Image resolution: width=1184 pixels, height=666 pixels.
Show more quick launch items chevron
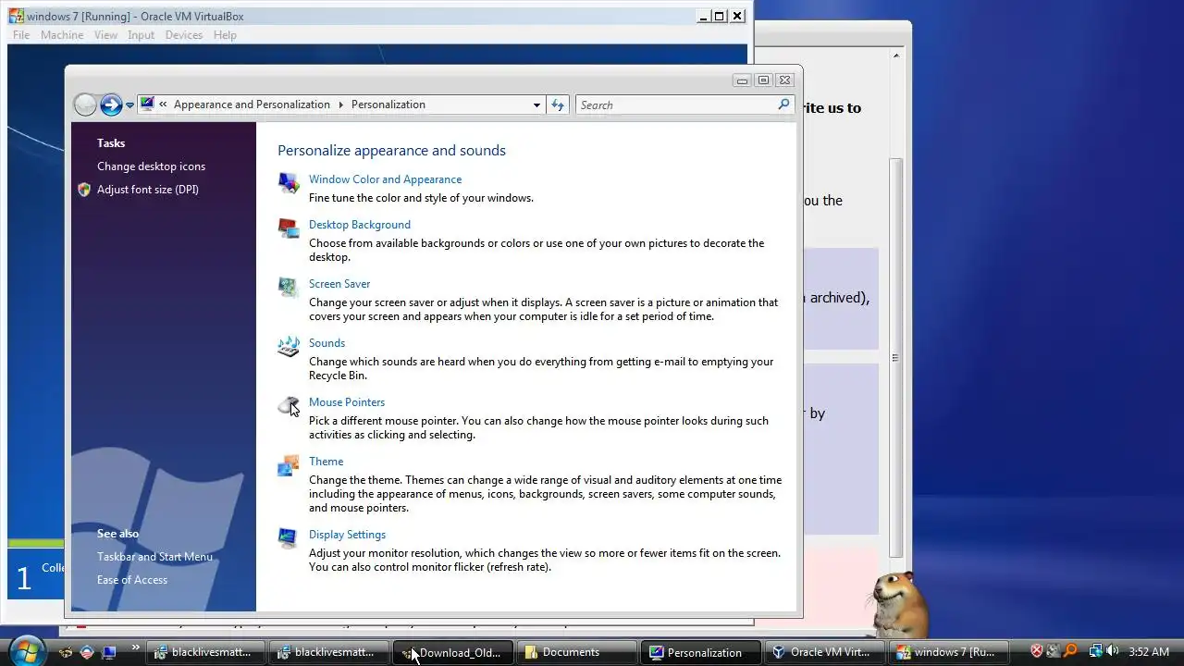pos(135,647)
